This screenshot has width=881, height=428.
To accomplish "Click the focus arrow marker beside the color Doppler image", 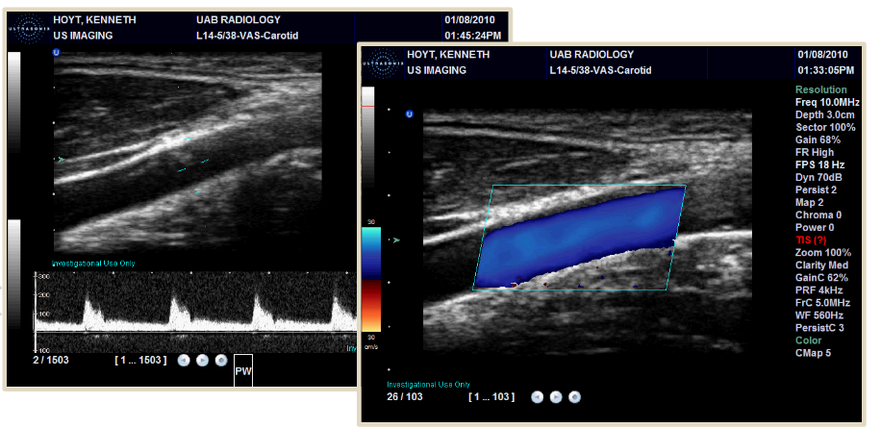I will pos(397,239).
